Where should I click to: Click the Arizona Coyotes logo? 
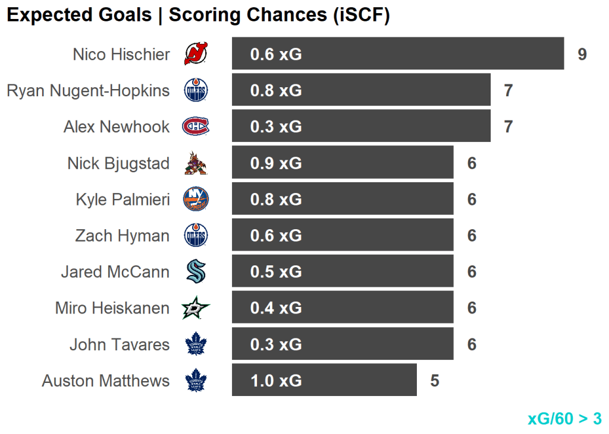point(196,163)
